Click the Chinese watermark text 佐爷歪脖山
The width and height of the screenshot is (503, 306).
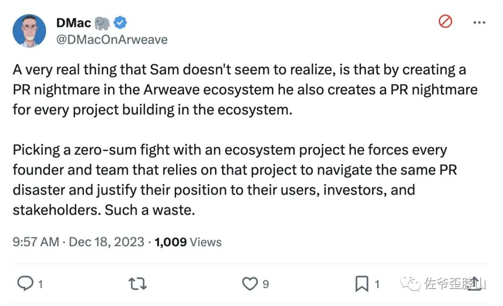click(454, 284)
